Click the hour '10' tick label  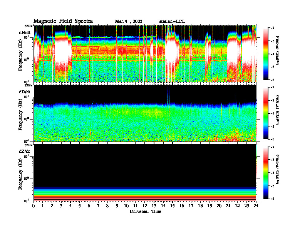pos(126,206)
